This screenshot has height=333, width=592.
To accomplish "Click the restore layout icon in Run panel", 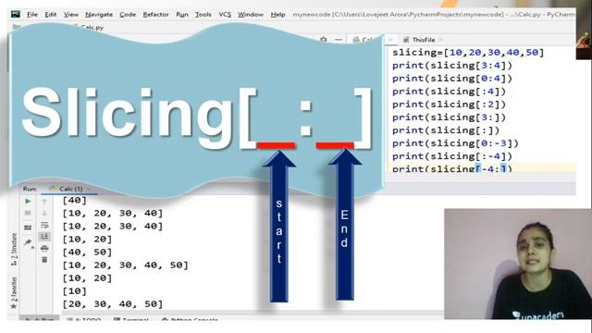I will coord(28,228).
